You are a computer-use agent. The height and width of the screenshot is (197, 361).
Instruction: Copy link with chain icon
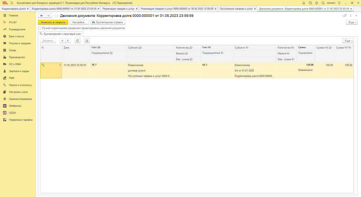coord(345,16)
